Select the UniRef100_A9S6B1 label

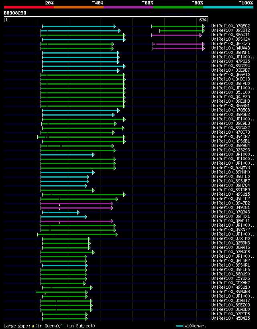click(230, 141)
